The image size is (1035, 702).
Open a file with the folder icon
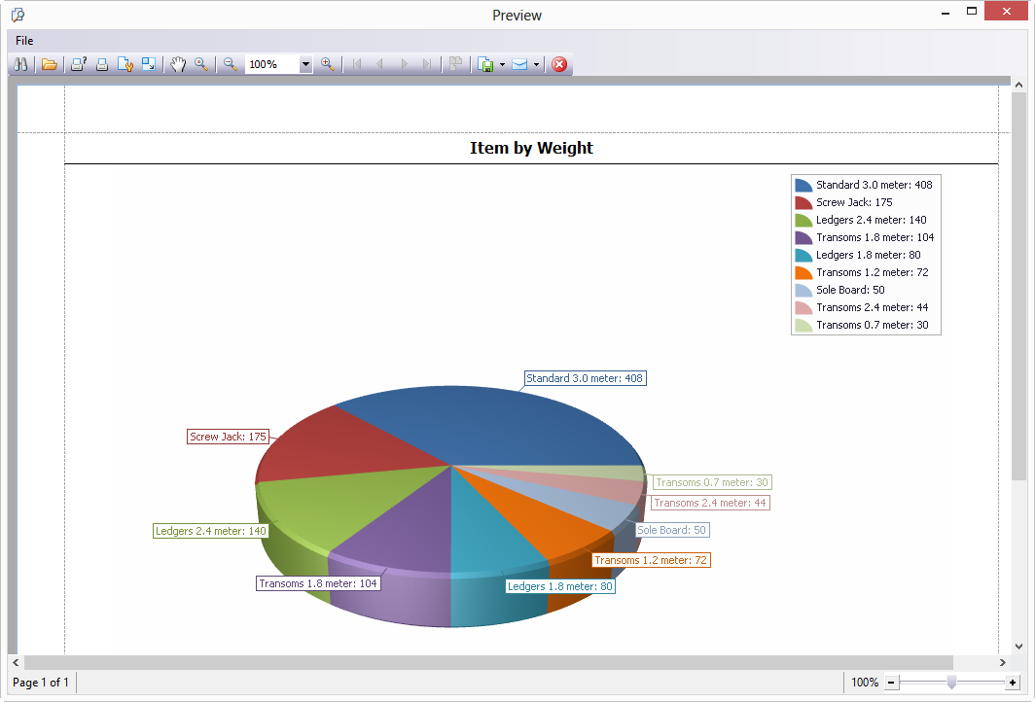tap(49, 64)
